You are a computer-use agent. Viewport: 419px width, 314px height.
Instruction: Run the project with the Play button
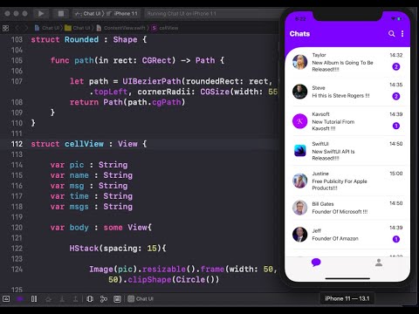pyautogui.click(x=41, y=13)
